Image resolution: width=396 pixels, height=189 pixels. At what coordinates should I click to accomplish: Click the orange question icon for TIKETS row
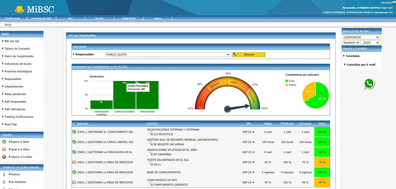pyautogui.click(x=74, y=162)
